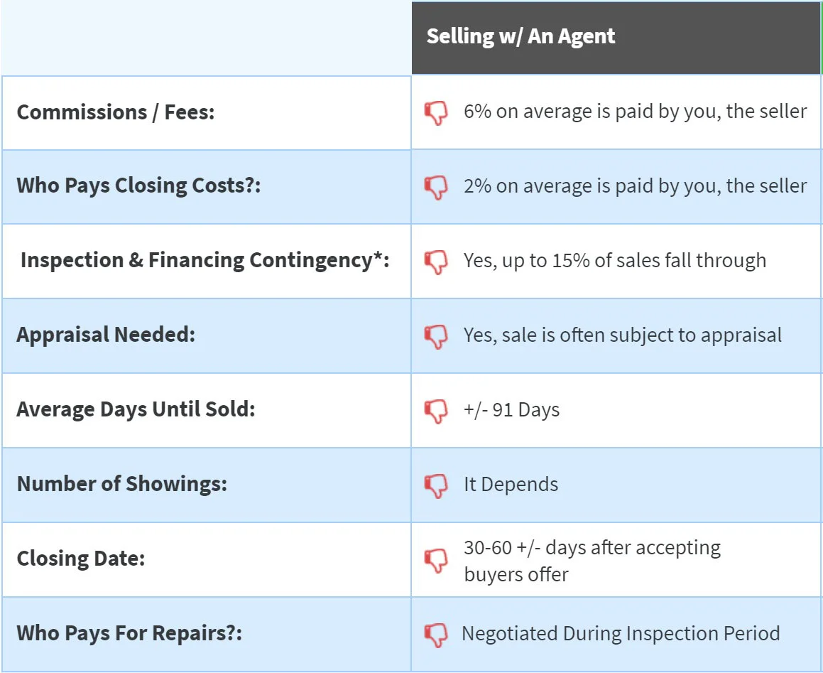
Task: Select the Selling w/ An Agent column header
Action: tap(616, 37)
